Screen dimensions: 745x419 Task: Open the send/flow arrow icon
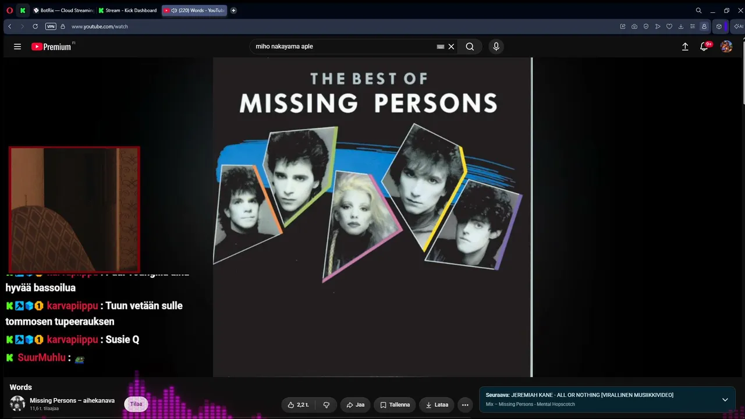pyautogui.click(x=658, y=26)
